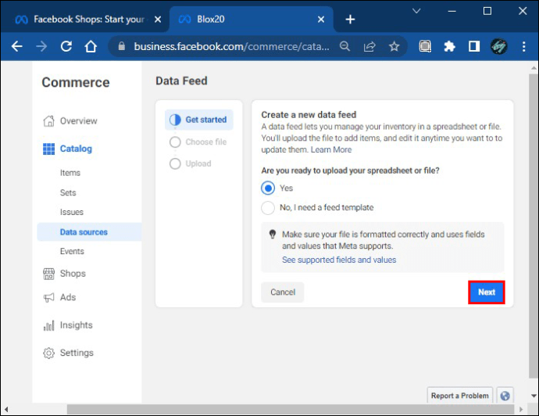
Task: Open the zoom magnifier in address bar
Action: (x=344, y=46)
